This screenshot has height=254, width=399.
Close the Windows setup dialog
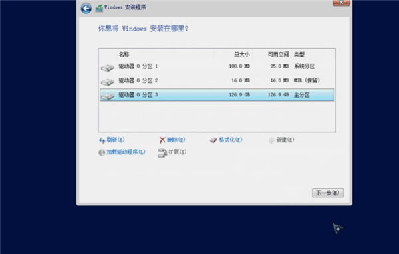point(341,3)
